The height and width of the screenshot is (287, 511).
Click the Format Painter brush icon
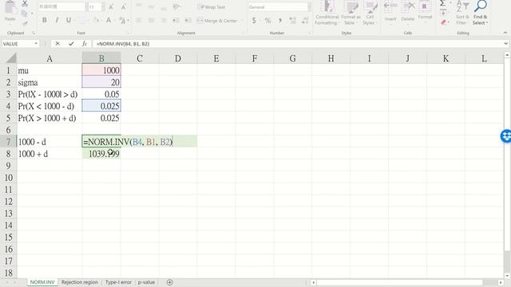click(x=25, y=23)
